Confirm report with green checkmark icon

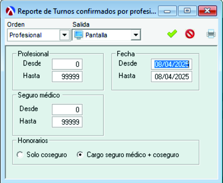[x=172, y=34]
